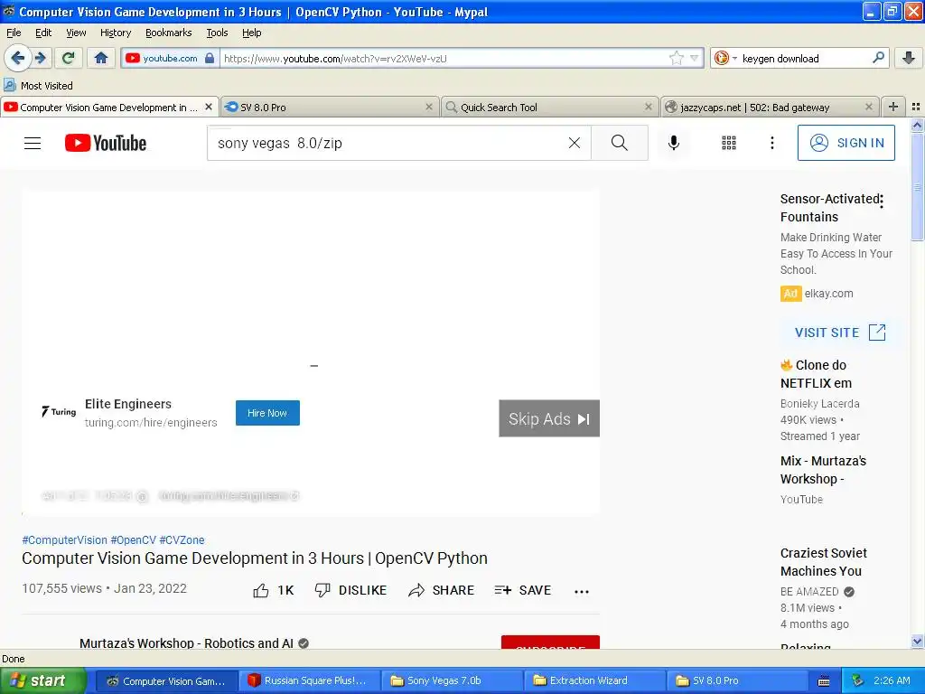Open the DuckDuckGo search engine dropdown
This screenshot has width=925, height=694.
(x=725, y=58)
